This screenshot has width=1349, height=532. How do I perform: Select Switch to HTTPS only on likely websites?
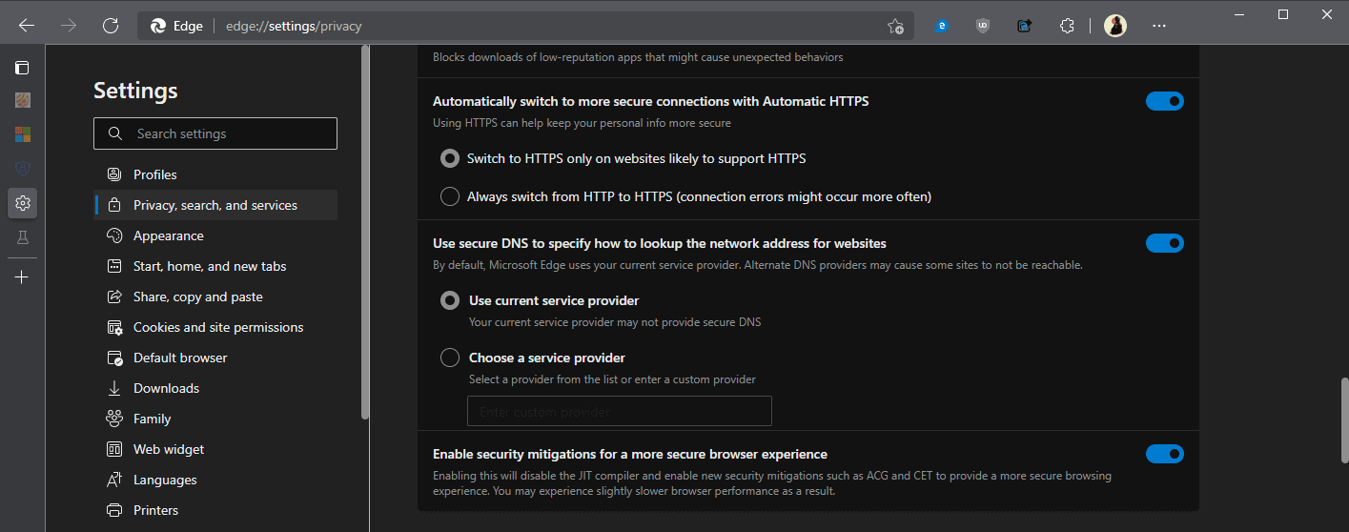coord(449,158)
